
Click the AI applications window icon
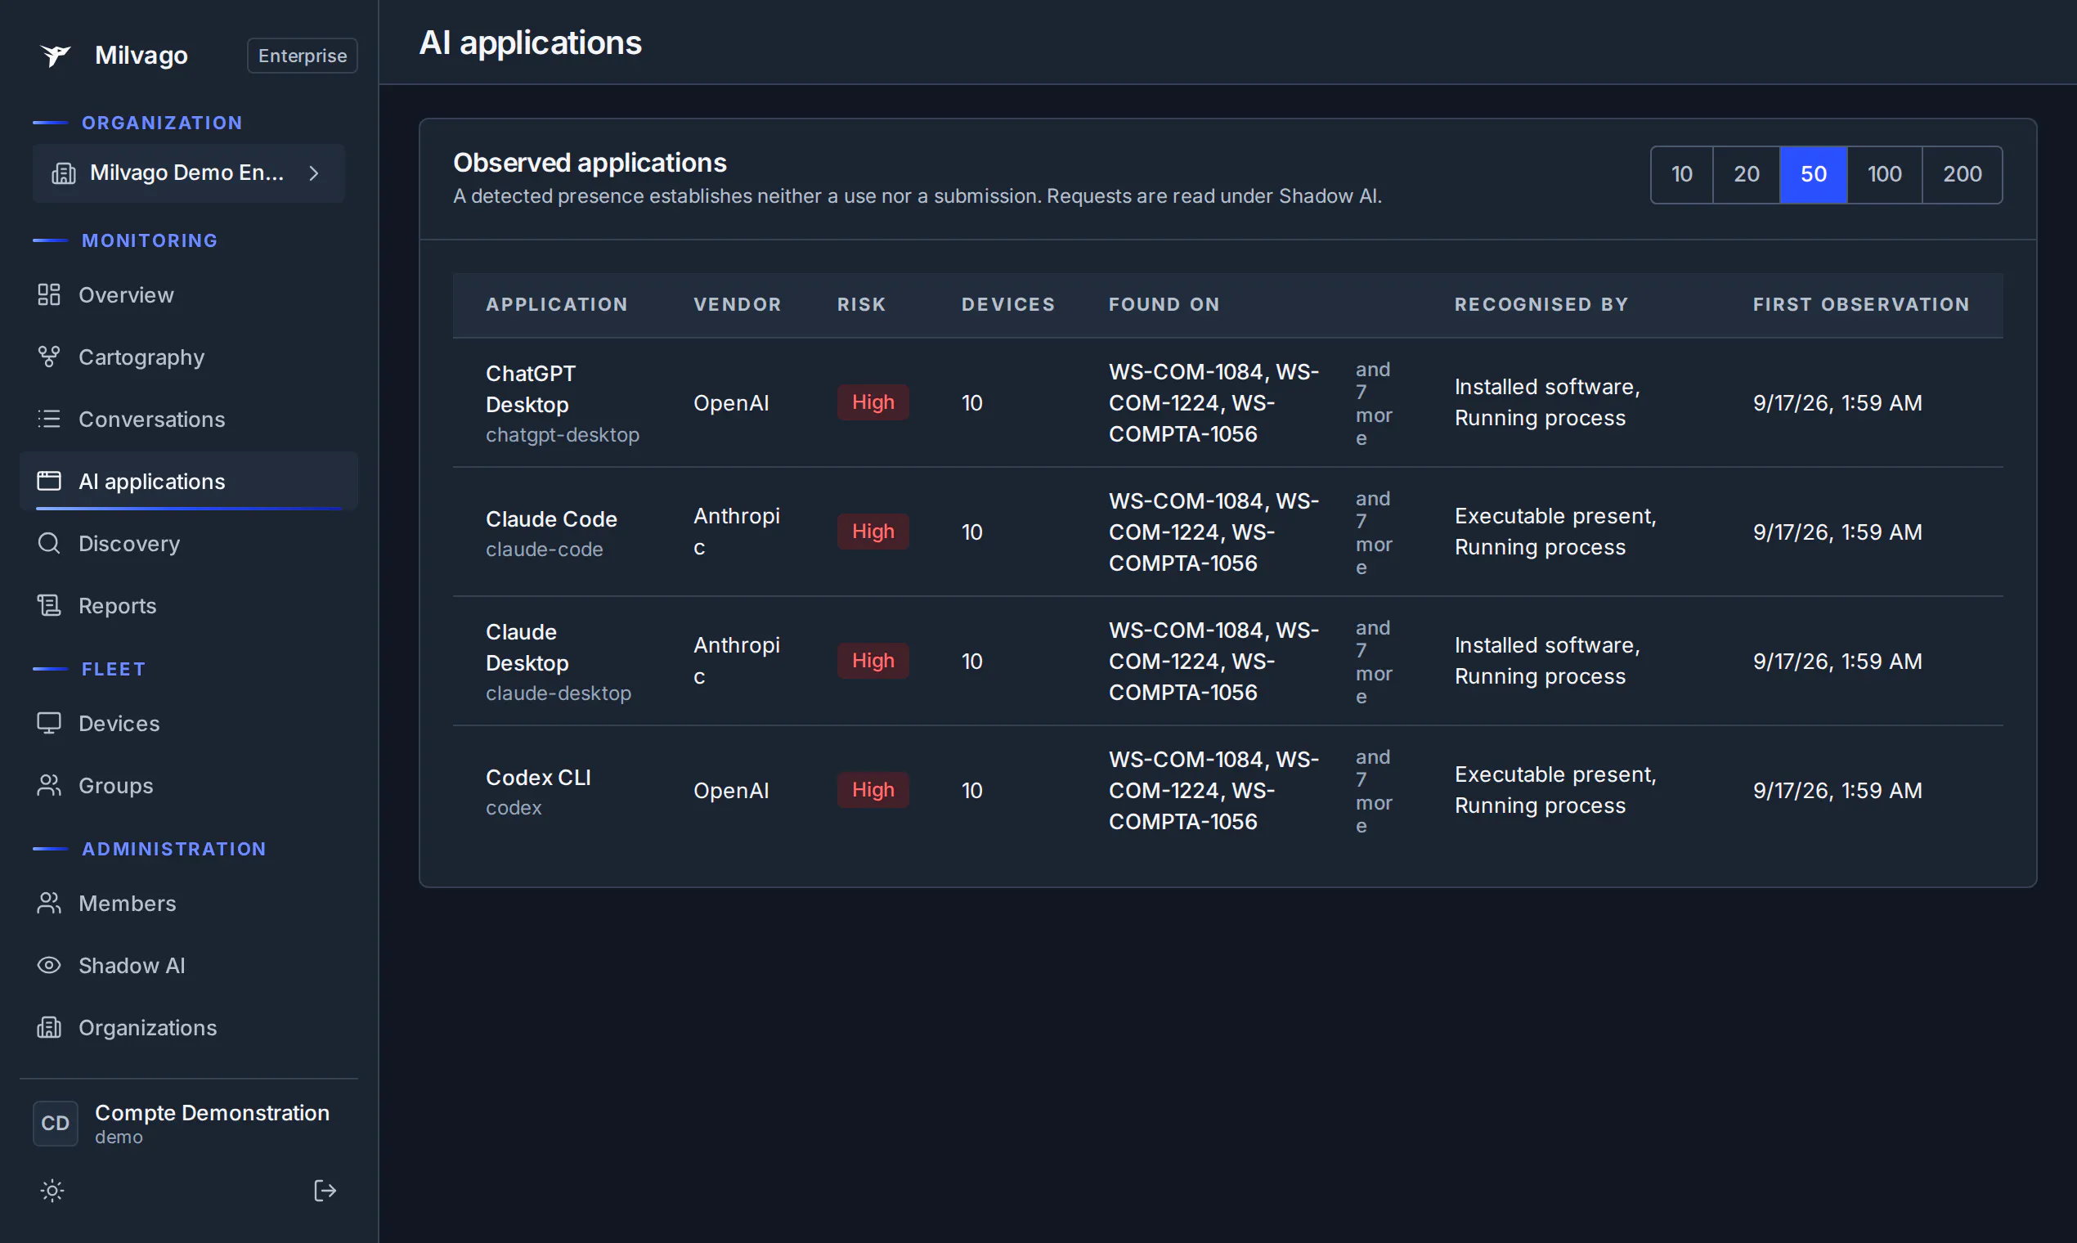point(48,481)
